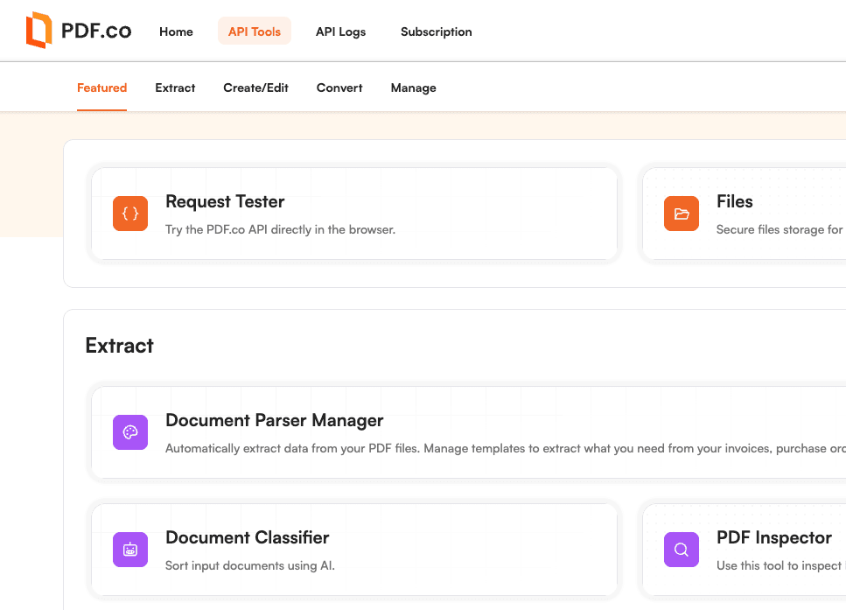The height and width of the screenshot is (610, 846).
Task: Select API Tools in the top navigation
Action: 255,32
